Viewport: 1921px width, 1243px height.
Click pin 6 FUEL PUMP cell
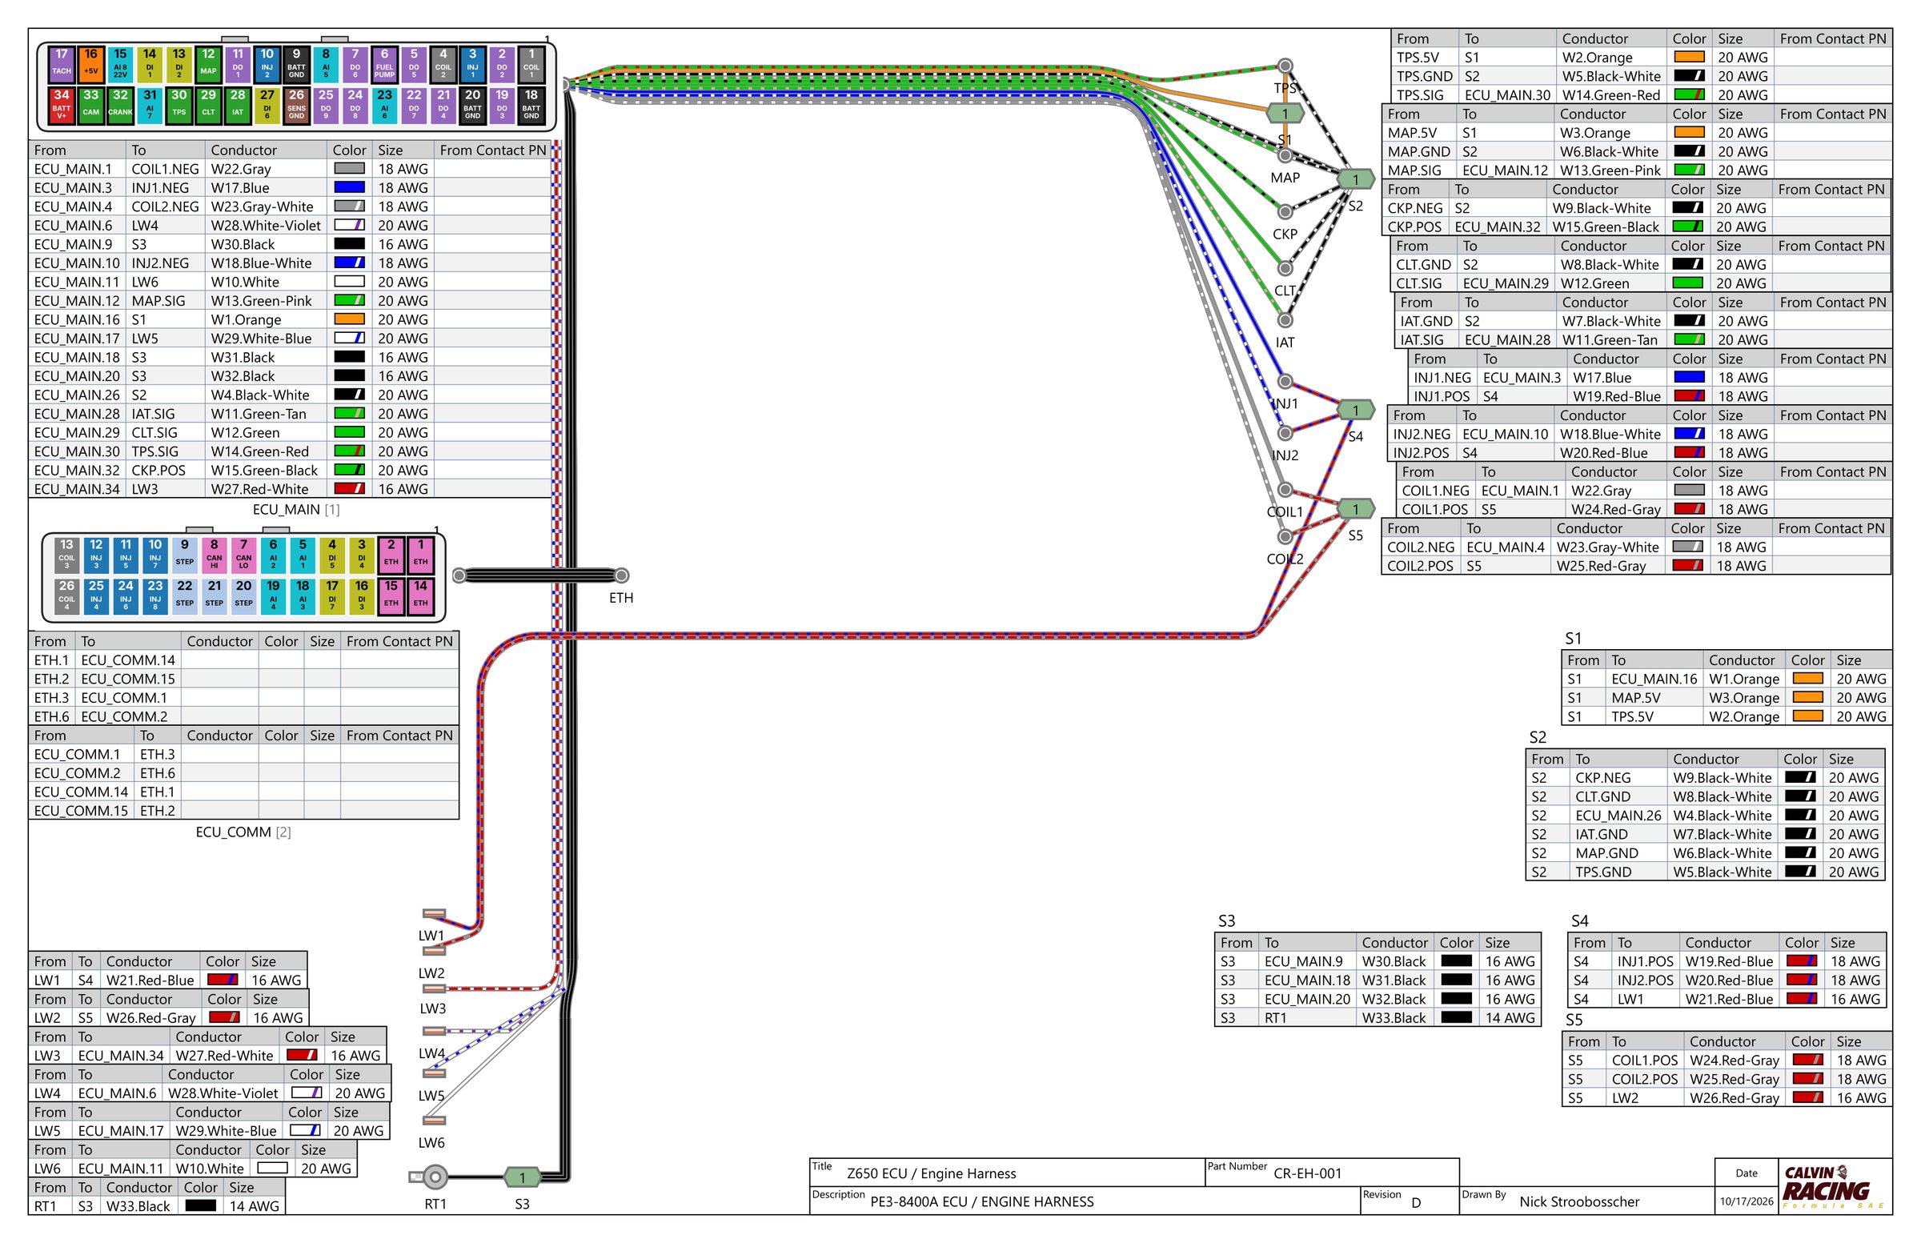(x=384, y=65)
